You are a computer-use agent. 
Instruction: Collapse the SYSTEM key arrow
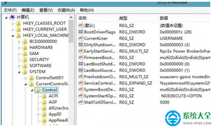coord(19,72)
